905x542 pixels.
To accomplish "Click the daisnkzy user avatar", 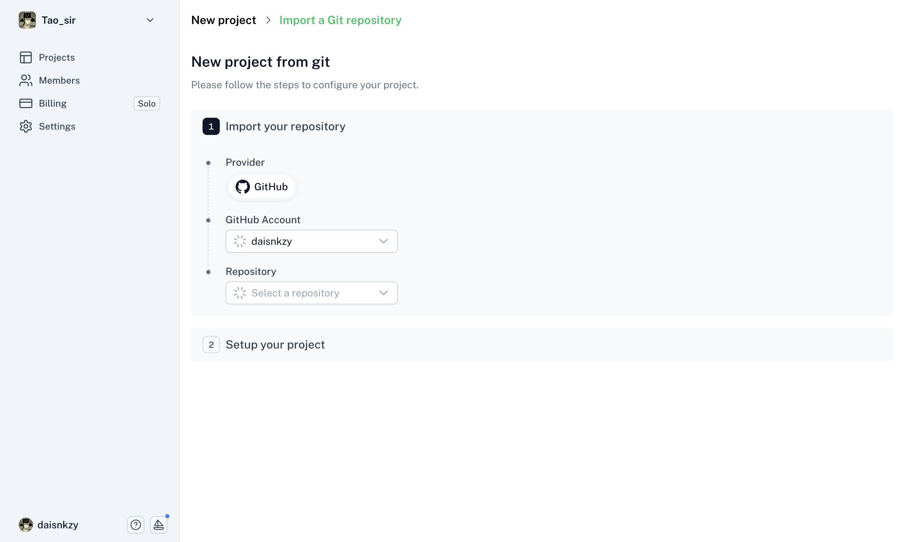I will tap(26, 525).
